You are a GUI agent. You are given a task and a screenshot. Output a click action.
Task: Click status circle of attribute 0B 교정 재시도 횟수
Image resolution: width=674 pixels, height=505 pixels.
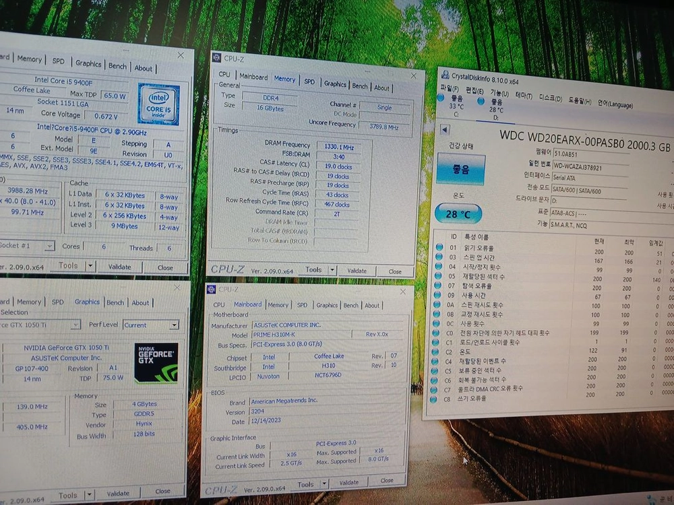[437, 314]
